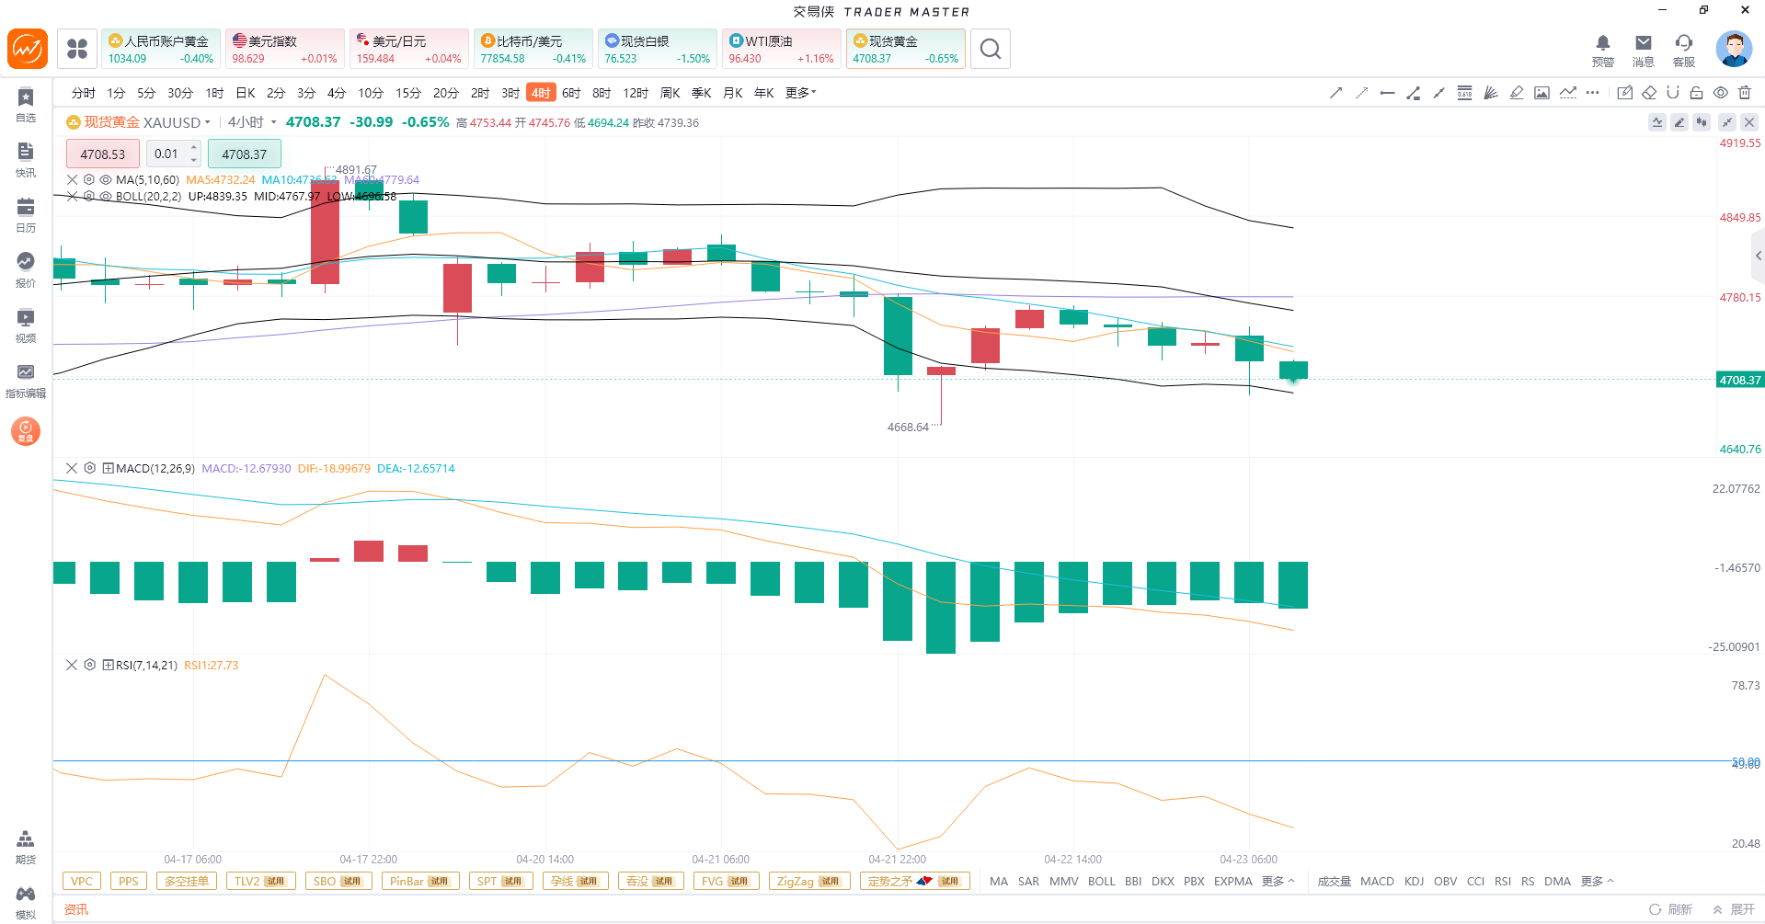The height and width of the screenshot is (924, 1765).
Task: Open the WTI原油 quote card
Action: [x=781, y=49]
